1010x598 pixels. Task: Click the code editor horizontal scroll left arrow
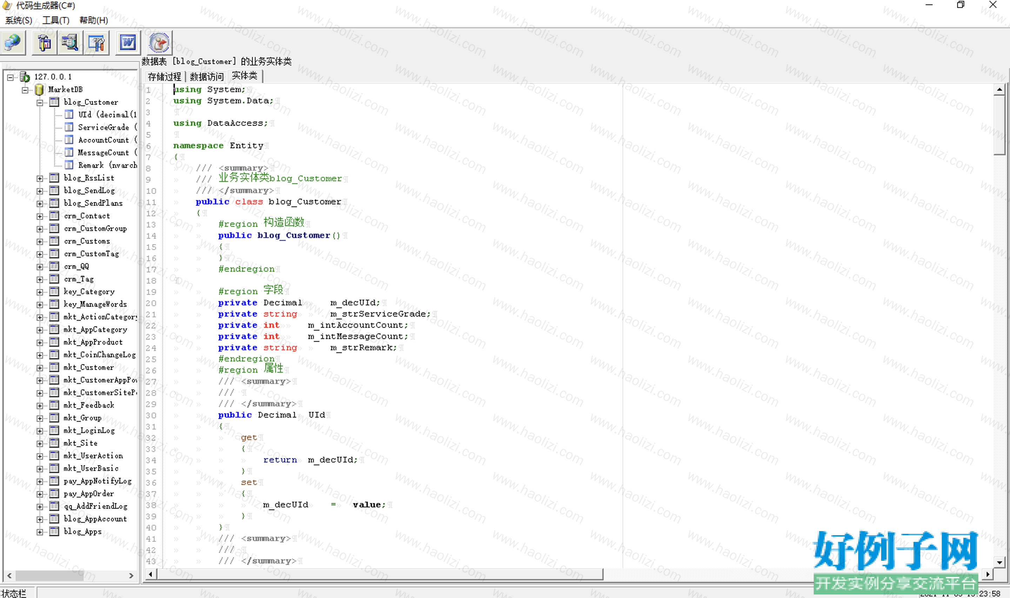coord(151,574)
